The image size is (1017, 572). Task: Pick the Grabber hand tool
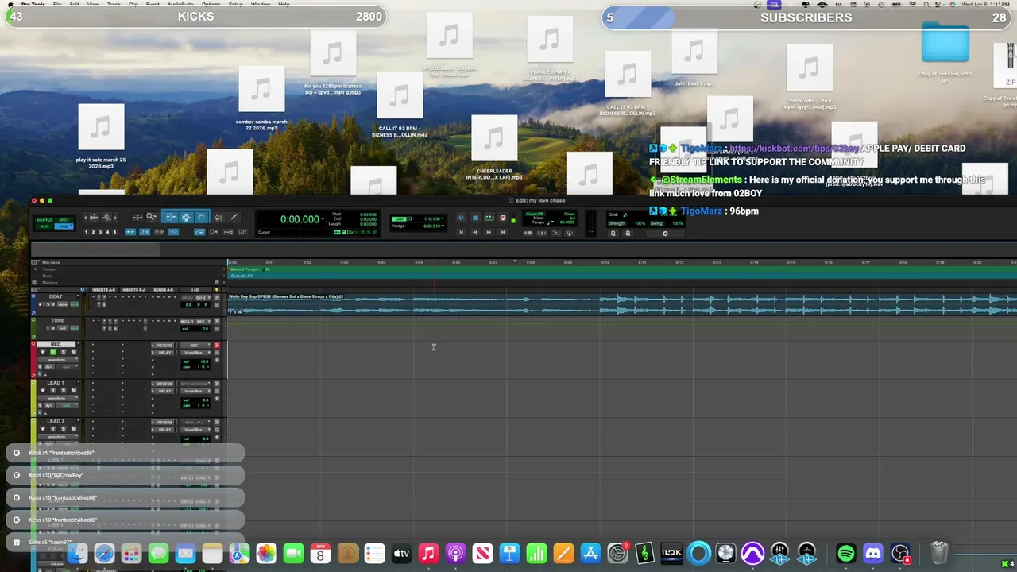pyautogui.click(x=201, y=218)
